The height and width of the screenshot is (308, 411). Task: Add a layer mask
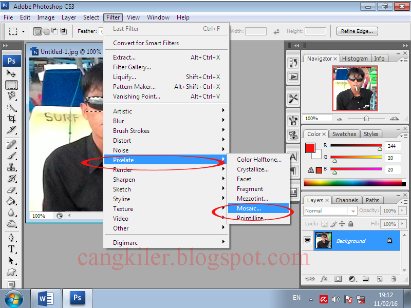(x=338, y=279)
